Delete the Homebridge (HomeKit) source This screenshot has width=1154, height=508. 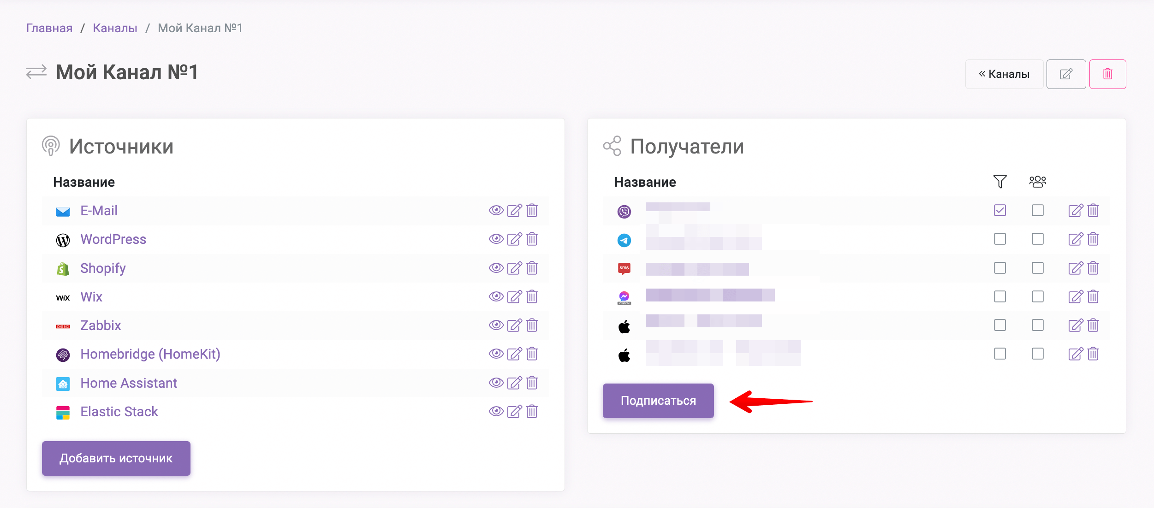point(532,354)
